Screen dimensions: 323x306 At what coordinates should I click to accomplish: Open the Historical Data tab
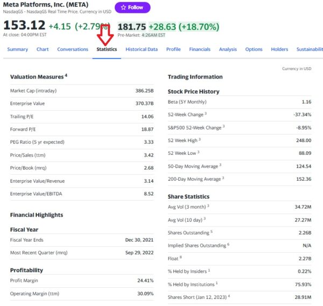click(142, 49)
